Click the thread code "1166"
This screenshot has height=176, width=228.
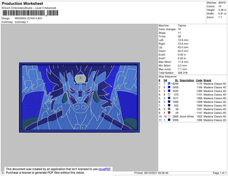(x=199, y=87)
